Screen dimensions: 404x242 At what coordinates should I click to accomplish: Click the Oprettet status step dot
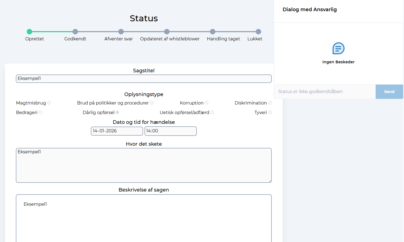pos(29,32)
